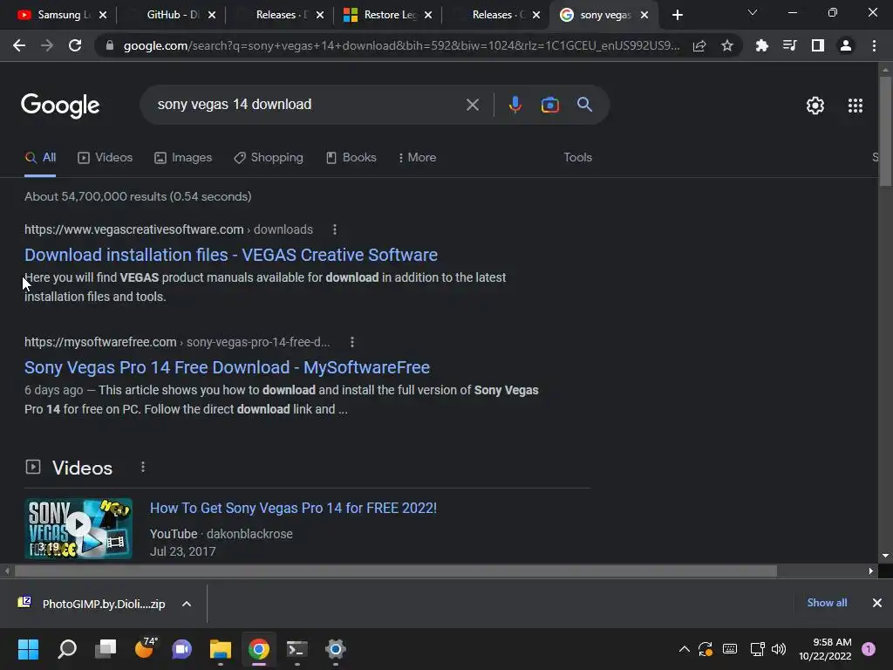Select the Images search filter
The image size is (893, 670).
[183, 158]
